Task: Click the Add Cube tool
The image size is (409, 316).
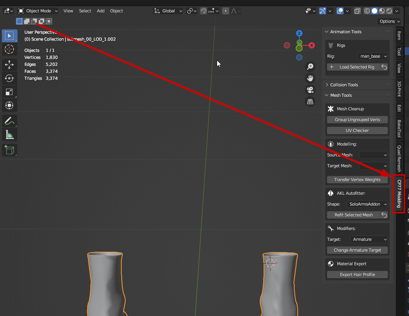Action: pyautogui.click(x=9, y=149)
